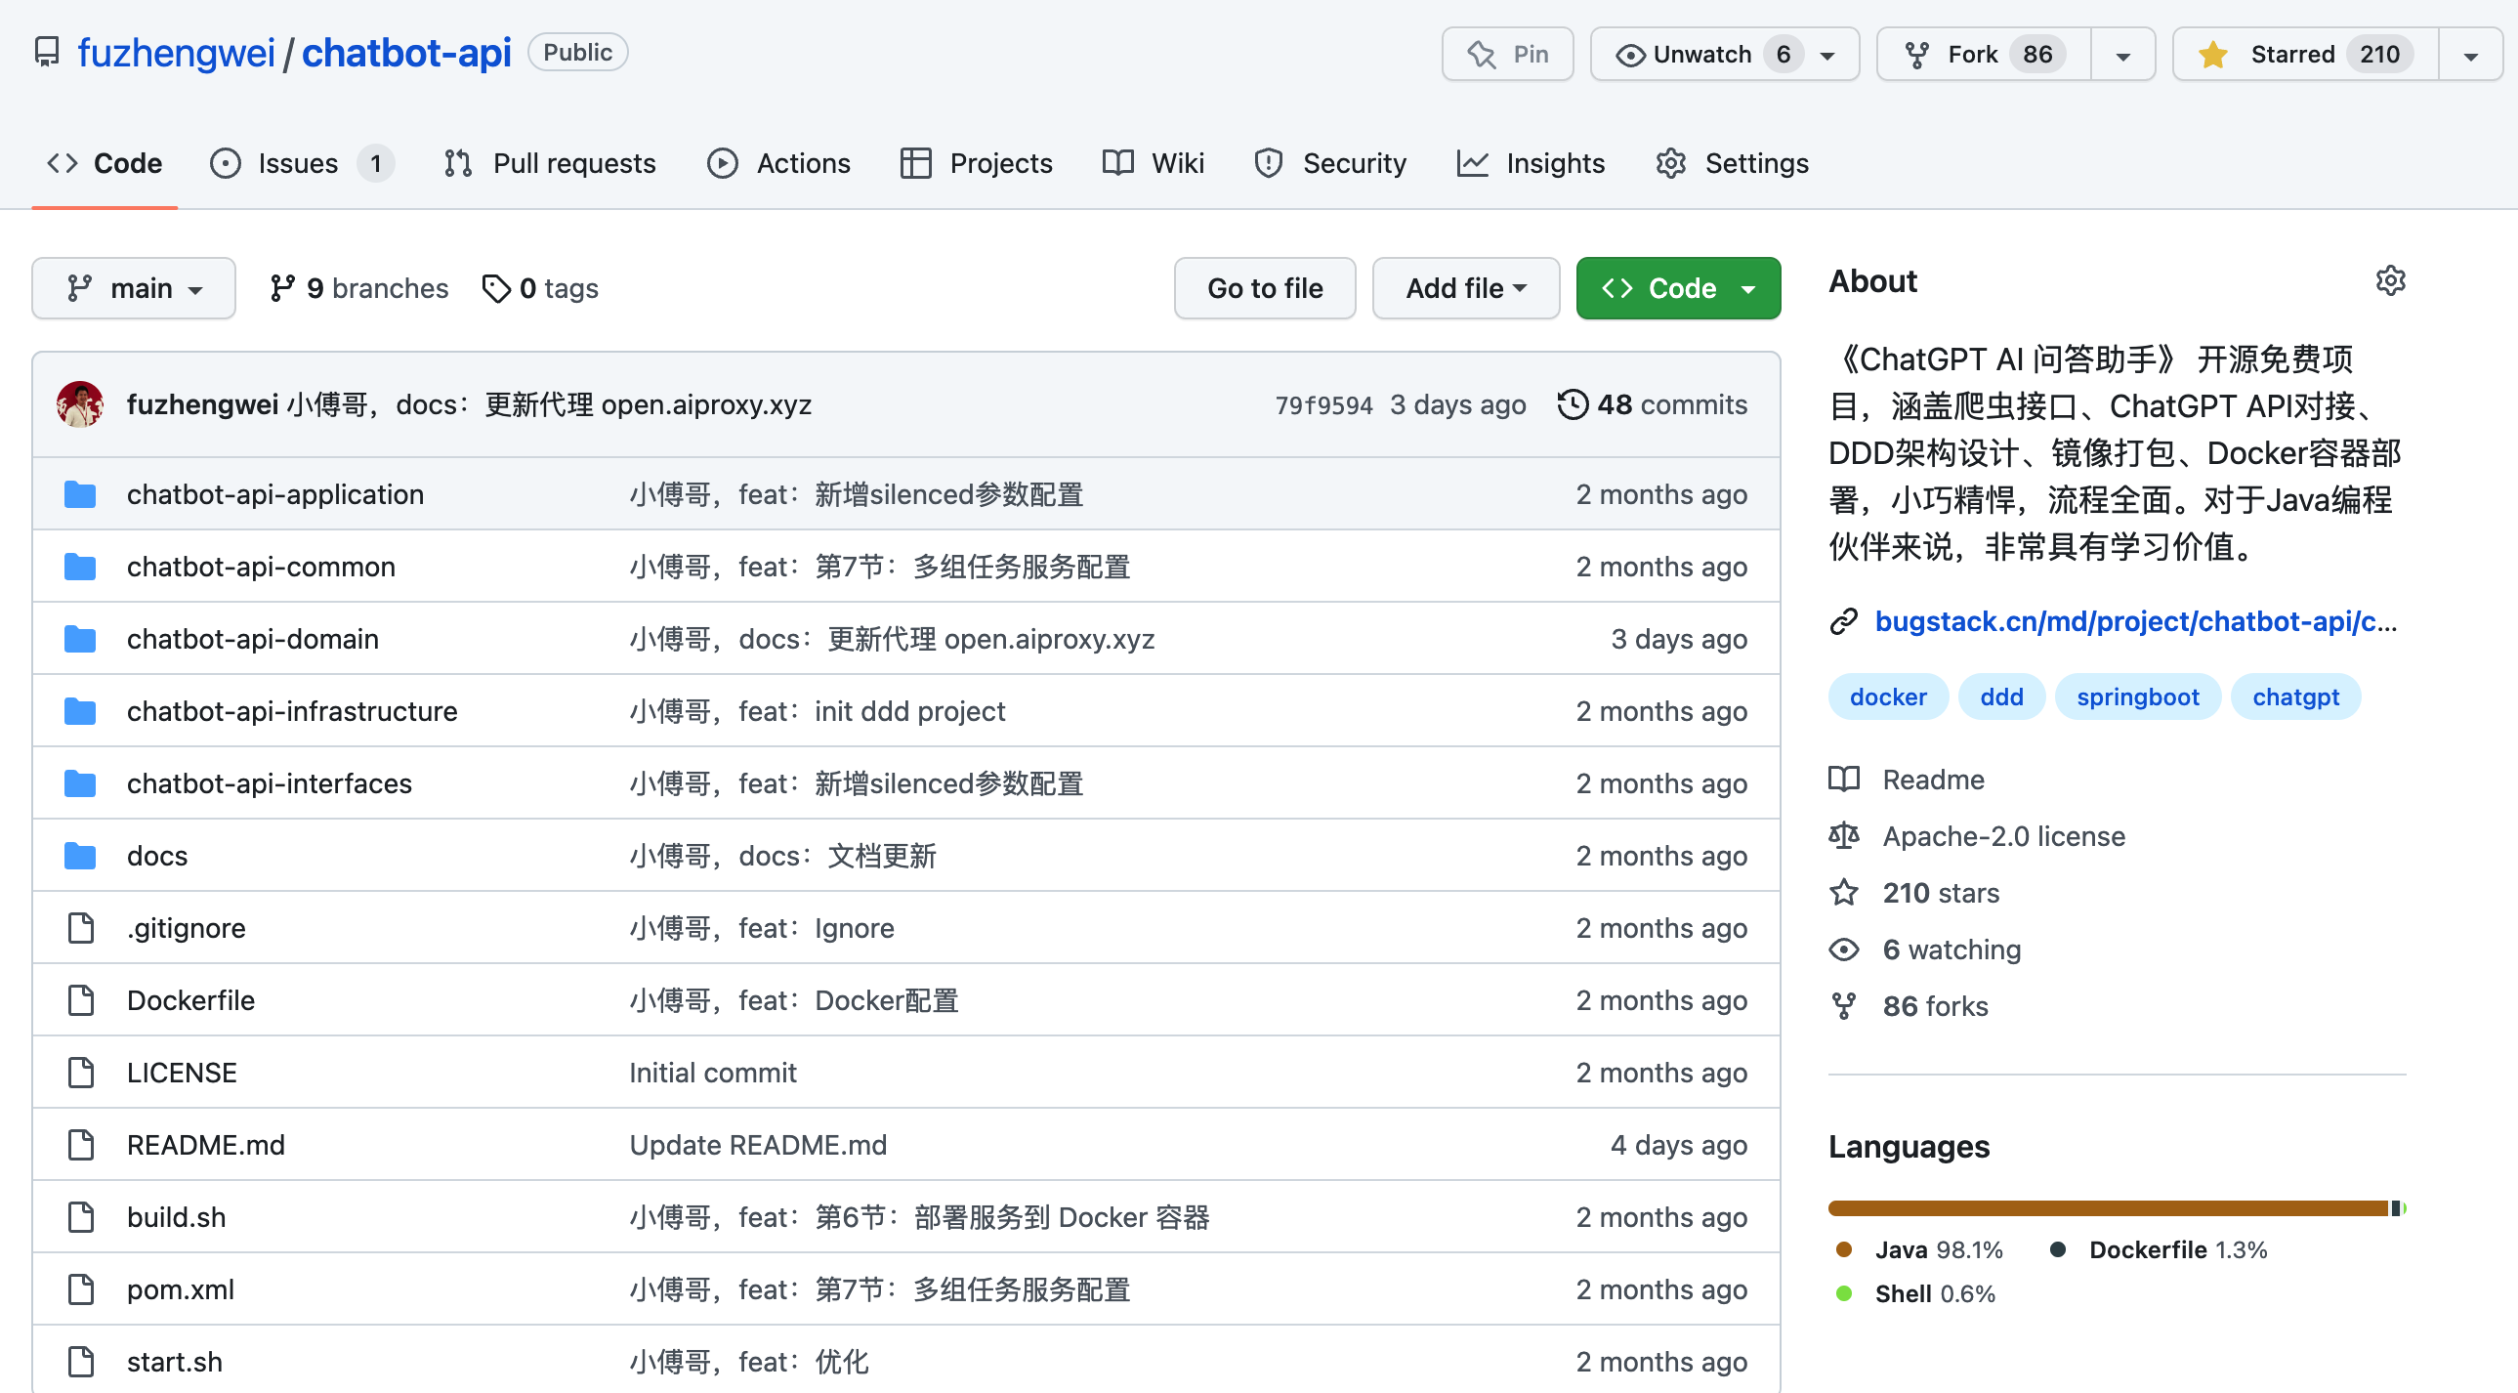Click the Go to file button
Viewport: 2518px width, 1393px height.
click(x=1265, y=289)
